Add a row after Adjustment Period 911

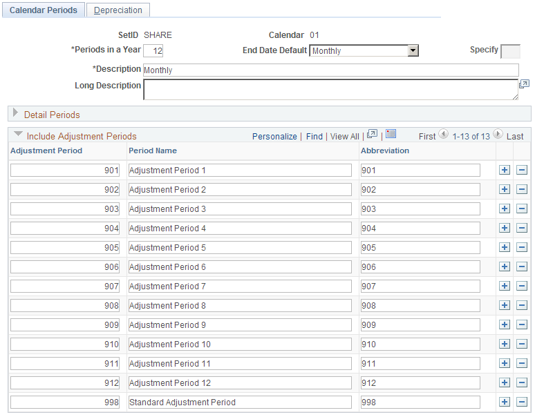tap(505, 364)
